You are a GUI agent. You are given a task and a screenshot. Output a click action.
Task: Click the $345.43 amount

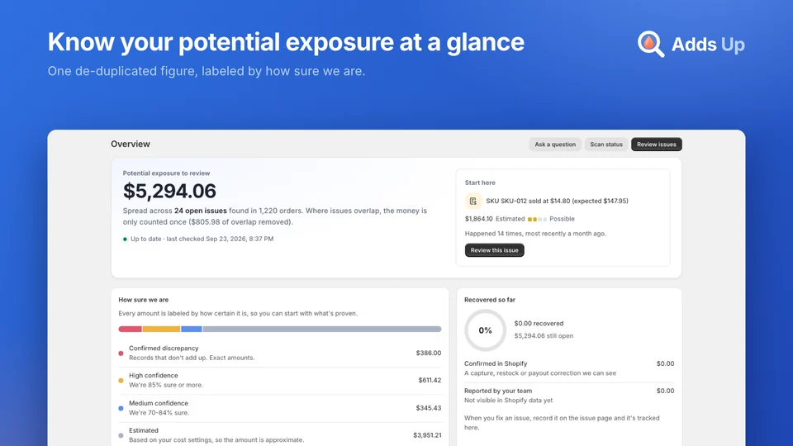(429, 408)
